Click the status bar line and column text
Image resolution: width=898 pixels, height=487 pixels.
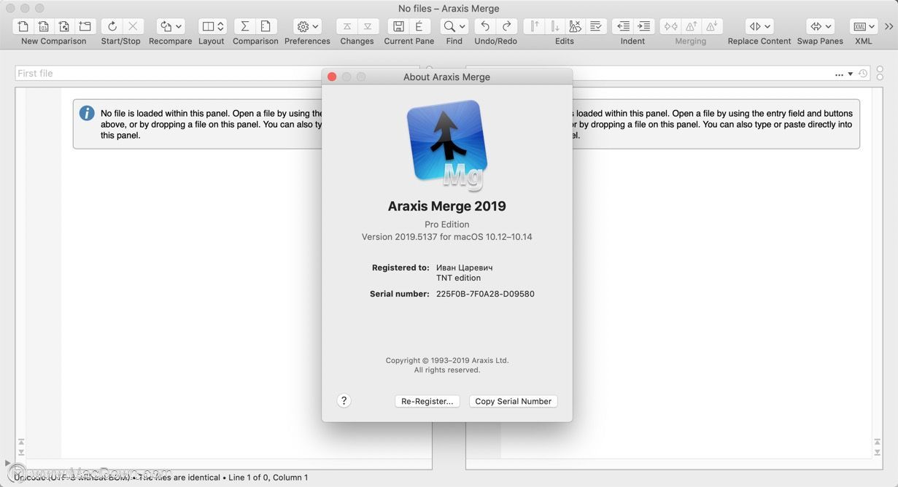[x=268, y=478]
